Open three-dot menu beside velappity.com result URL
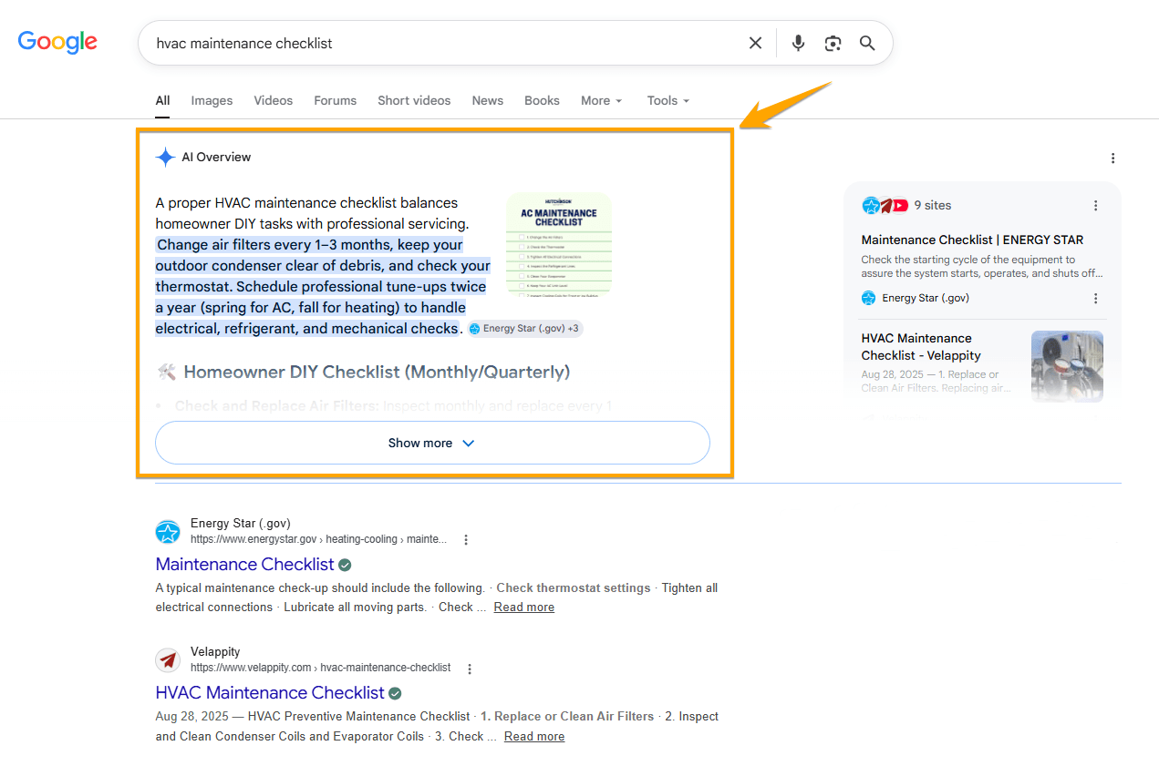Image resolution: width=1159 pixels, height=766 pixels. pos(470,669)
